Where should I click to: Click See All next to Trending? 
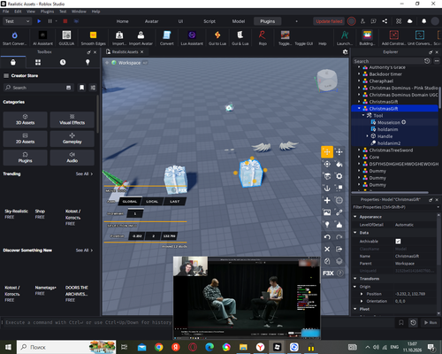84,173
